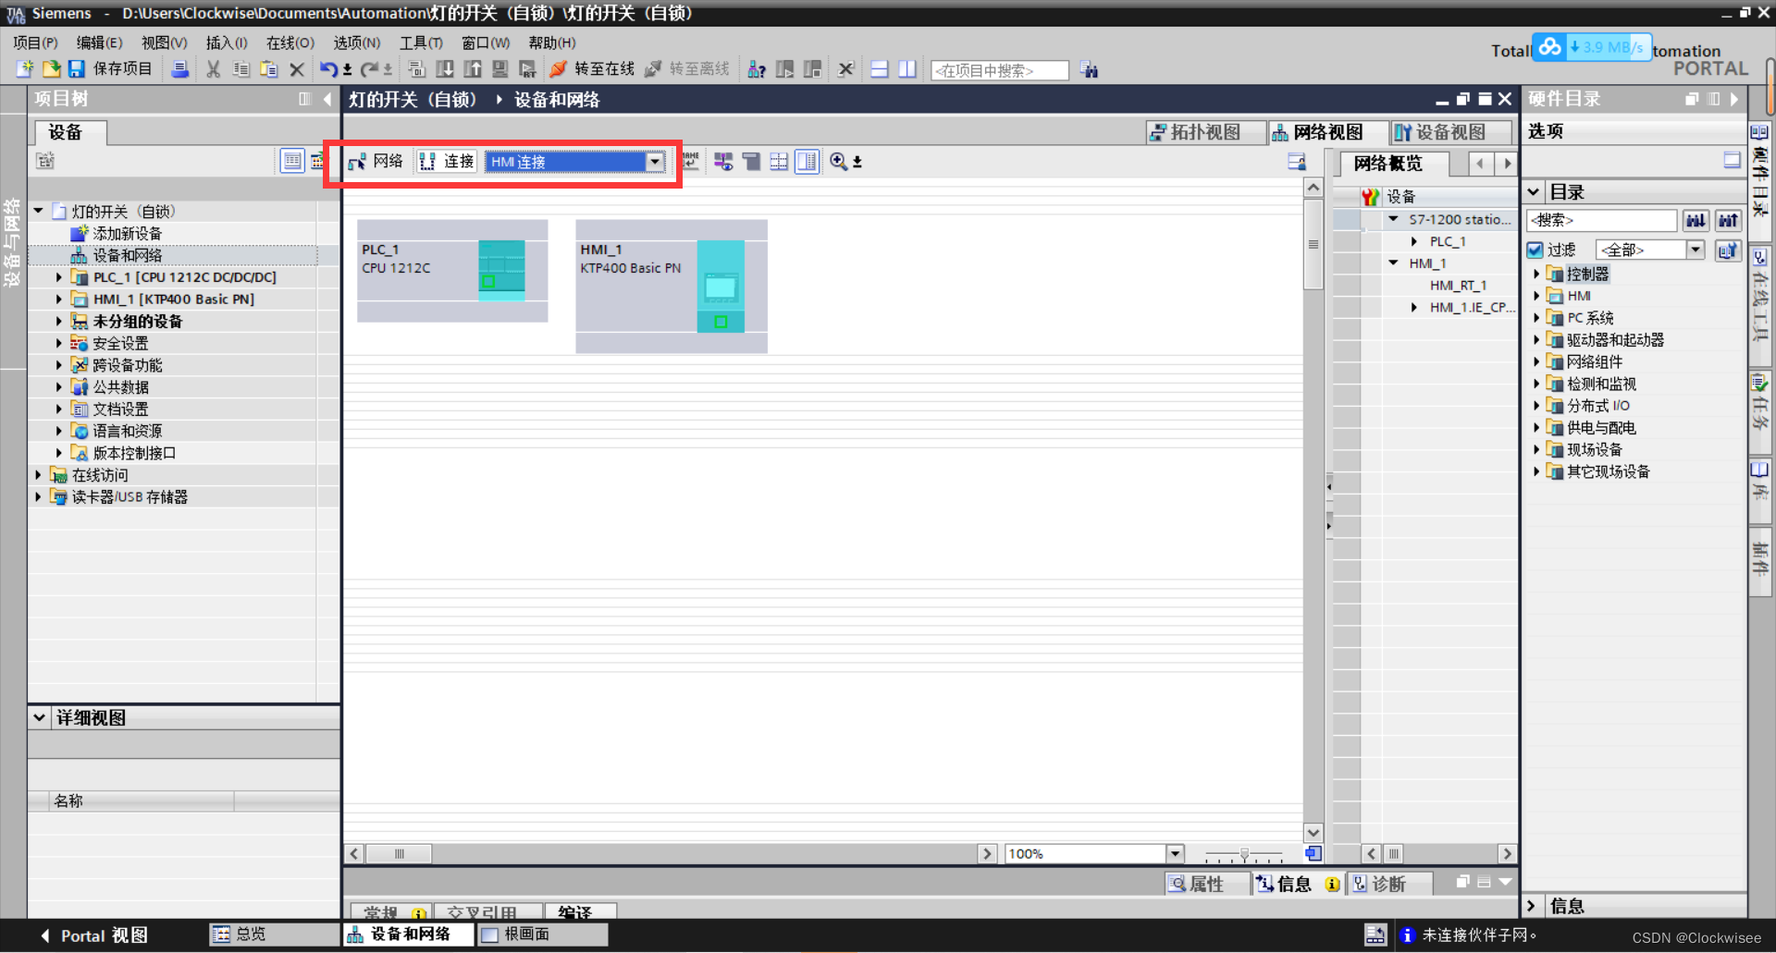Save project using the floppy disk icon
The width and height of the screenshot is (1776, 953).
76,69
